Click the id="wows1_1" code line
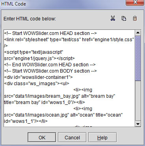The height and width of the screenshot is (146, 145). tap(26, 121)
